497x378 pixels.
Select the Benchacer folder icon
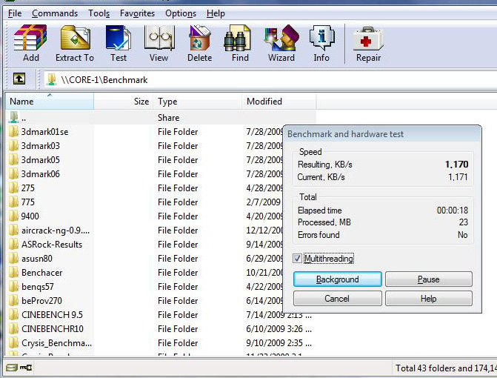coord(13,273)
